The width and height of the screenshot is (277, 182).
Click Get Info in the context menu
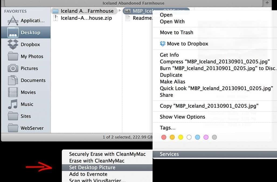click(169, 55)
